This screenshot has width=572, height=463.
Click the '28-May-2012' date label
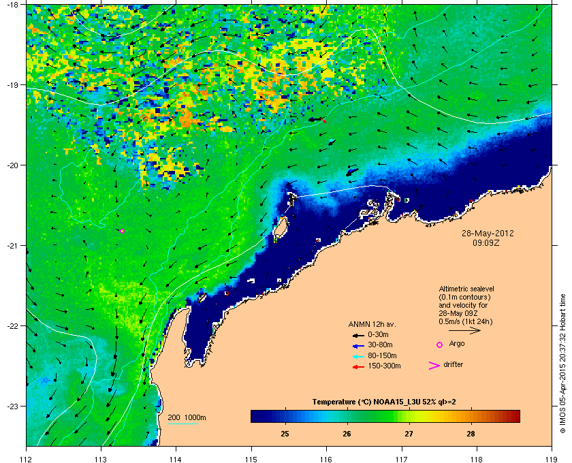click(x=488, y=233)
